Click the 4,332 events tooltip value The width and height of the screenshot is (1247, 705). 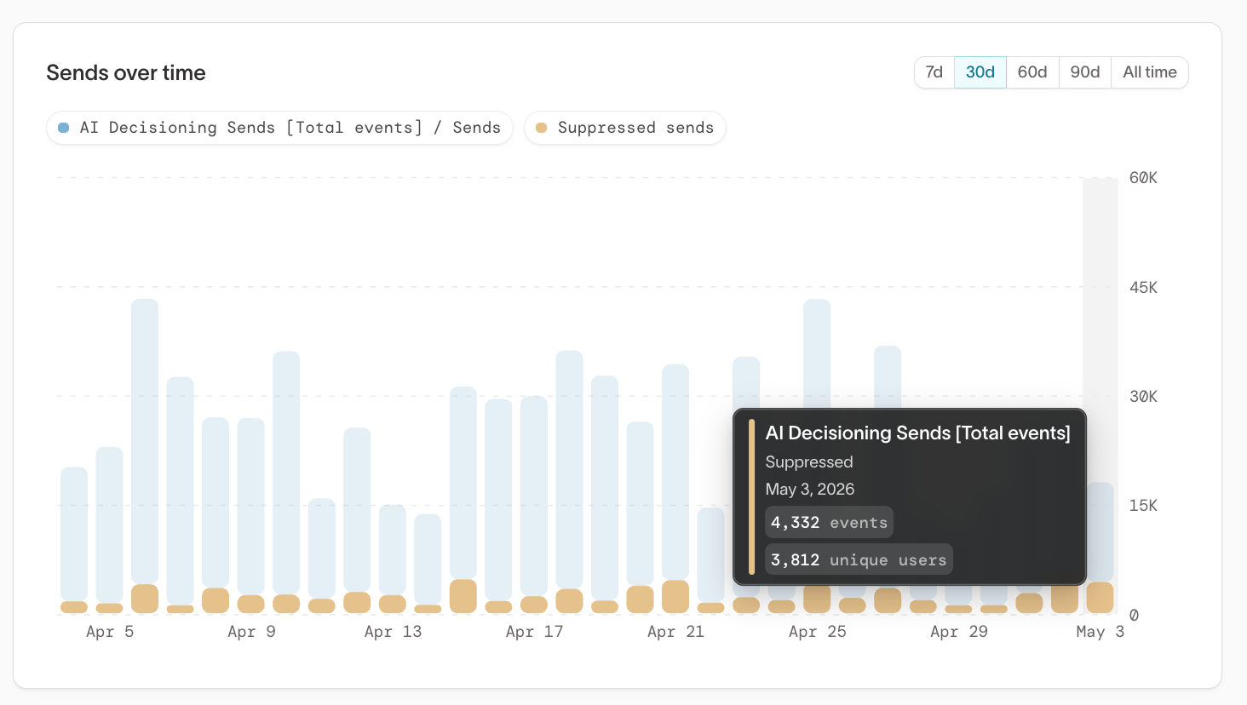829,523
